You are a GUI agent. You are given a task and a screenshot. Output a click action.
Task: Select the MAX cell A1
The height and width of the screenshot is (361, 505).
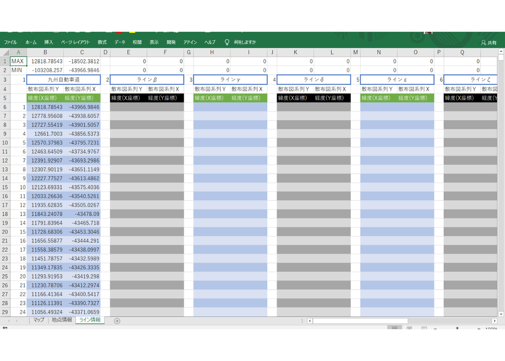(19, 61)
